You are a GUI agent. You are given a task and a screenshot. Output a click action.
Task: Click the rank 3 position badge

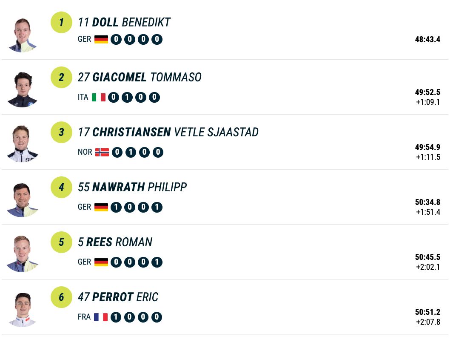tap(61, 132)
